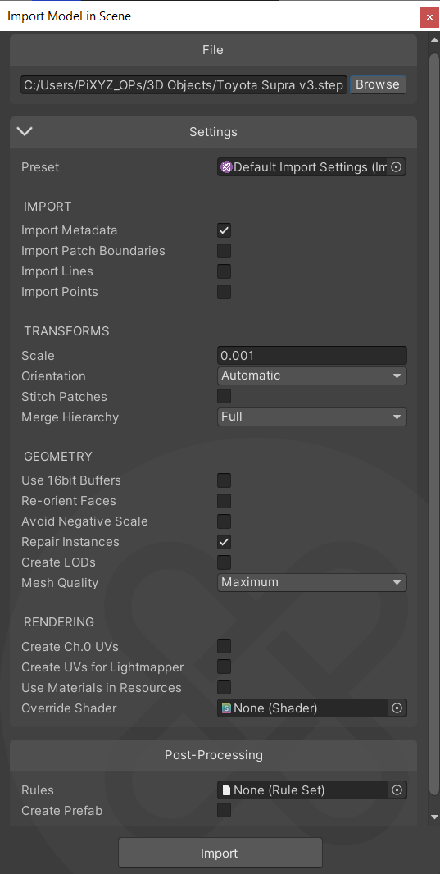The image size is (440, 874).
Task: Open the Merge Hierarchy dropdown
Action: pos(312,417)
